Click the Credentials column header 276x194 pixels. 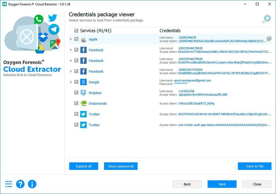point(170,31)
